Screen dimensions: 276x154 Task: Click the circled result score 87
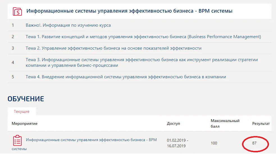254,143
